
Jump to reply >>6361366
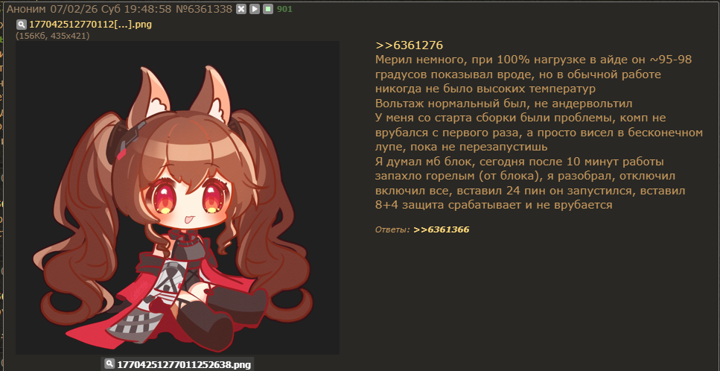442,229
